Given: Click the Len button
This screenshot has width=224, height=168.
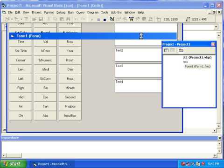Looking at the screenshot, I should point(21,70).
